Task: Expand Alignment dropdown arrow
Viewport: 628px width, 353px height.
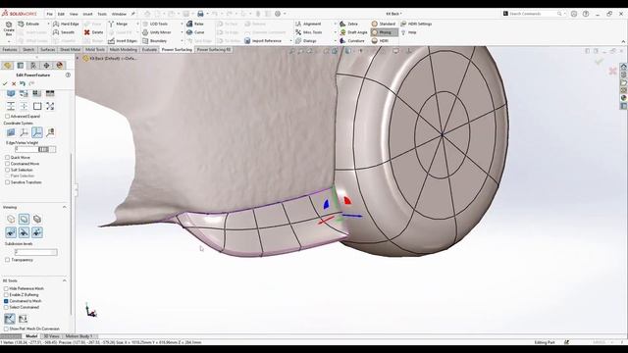Action: (x=335, y=24)
